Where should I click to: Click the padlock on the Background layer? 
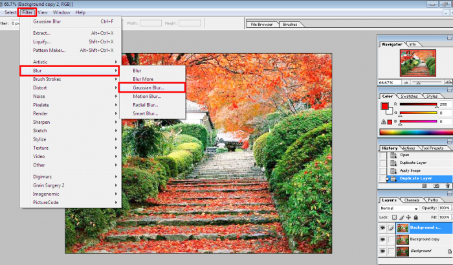click(450, 251)
